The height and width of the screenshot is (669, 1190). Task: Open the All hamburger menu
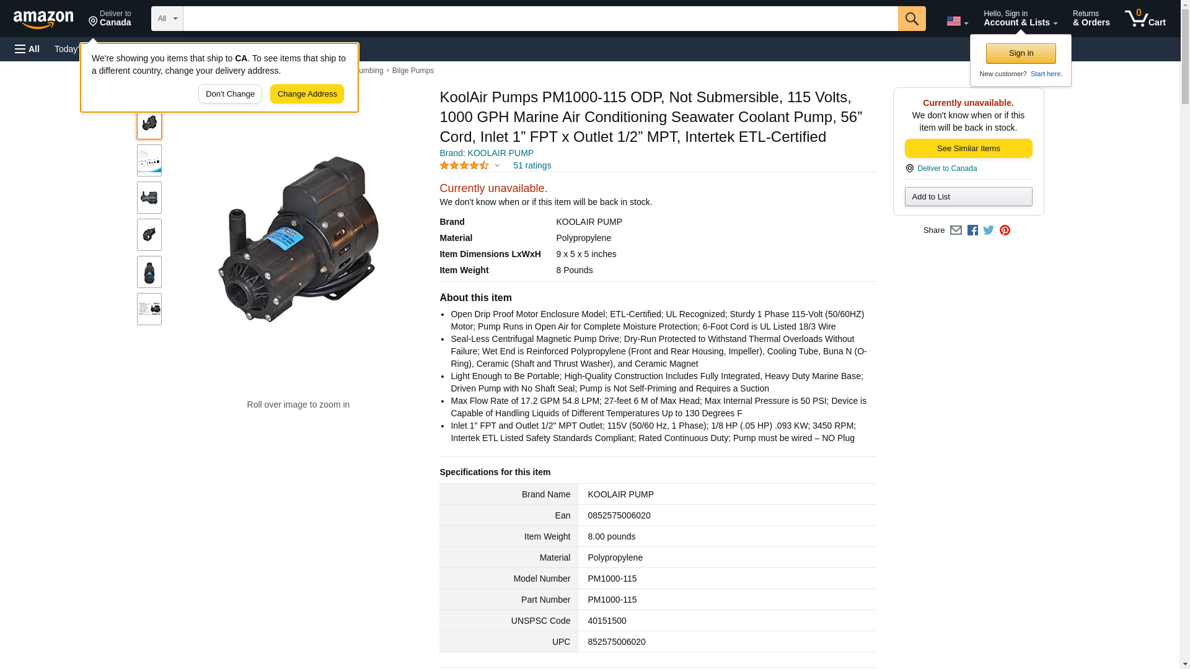pyautogui.click(x=27, y=49)
